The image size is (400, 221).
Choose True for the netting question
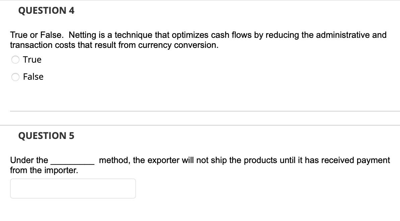coord(15,60)
